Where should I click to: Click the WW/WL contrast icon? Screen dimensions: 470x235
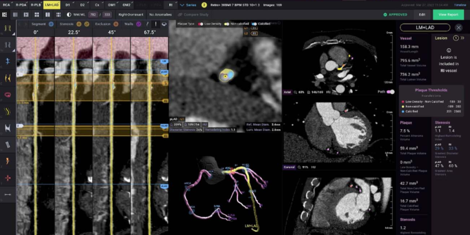(69, 14)
